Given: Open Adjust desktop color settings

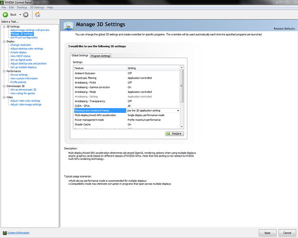Looking at the screenshot, I should click(x=27, y=49).
